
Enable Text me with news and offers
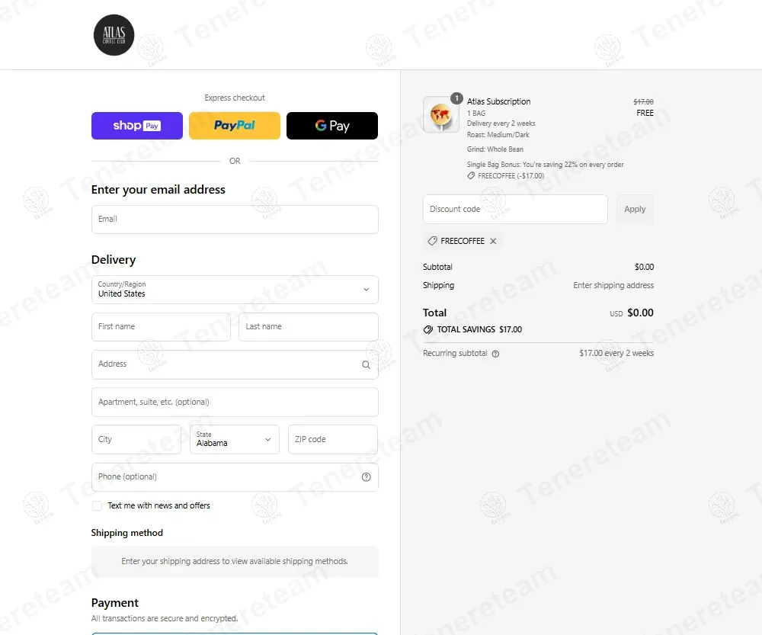coord(97,506)
